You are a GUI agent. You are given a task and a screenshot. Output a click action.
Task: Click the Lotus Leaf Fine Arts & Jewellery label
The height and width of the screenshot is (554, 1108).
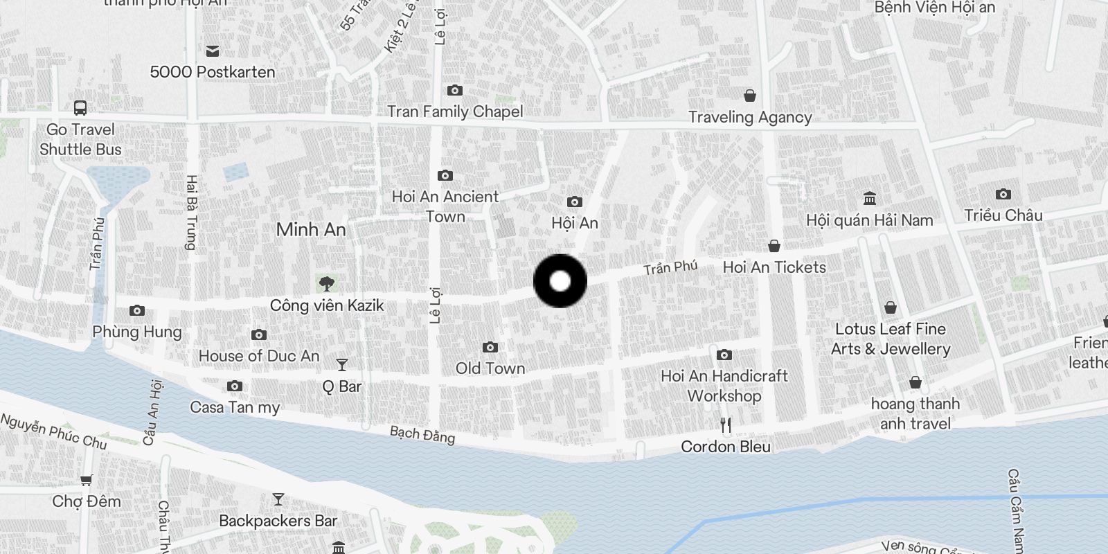click(x=891, y=339)
